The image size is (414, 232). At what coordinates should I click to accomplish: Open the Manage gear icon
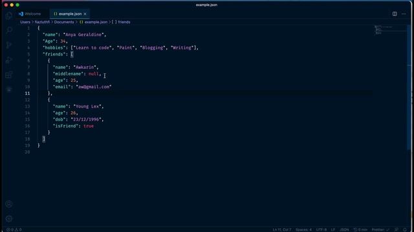(8, 218)
